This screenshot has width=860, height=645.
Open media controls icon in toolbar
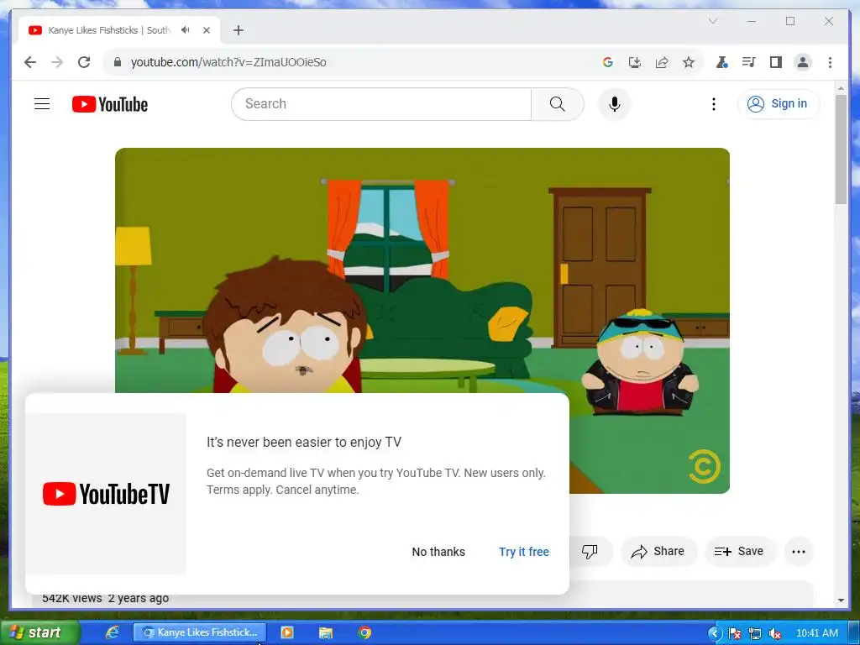[x=748, y=62]
